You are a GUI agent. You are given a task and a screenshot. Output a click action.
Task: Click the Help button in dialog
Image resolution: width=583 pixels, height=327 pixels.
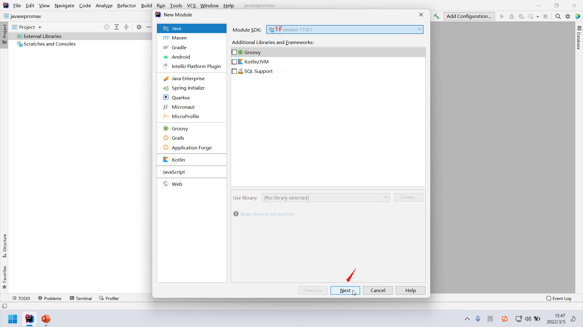[x=411, y=291]
